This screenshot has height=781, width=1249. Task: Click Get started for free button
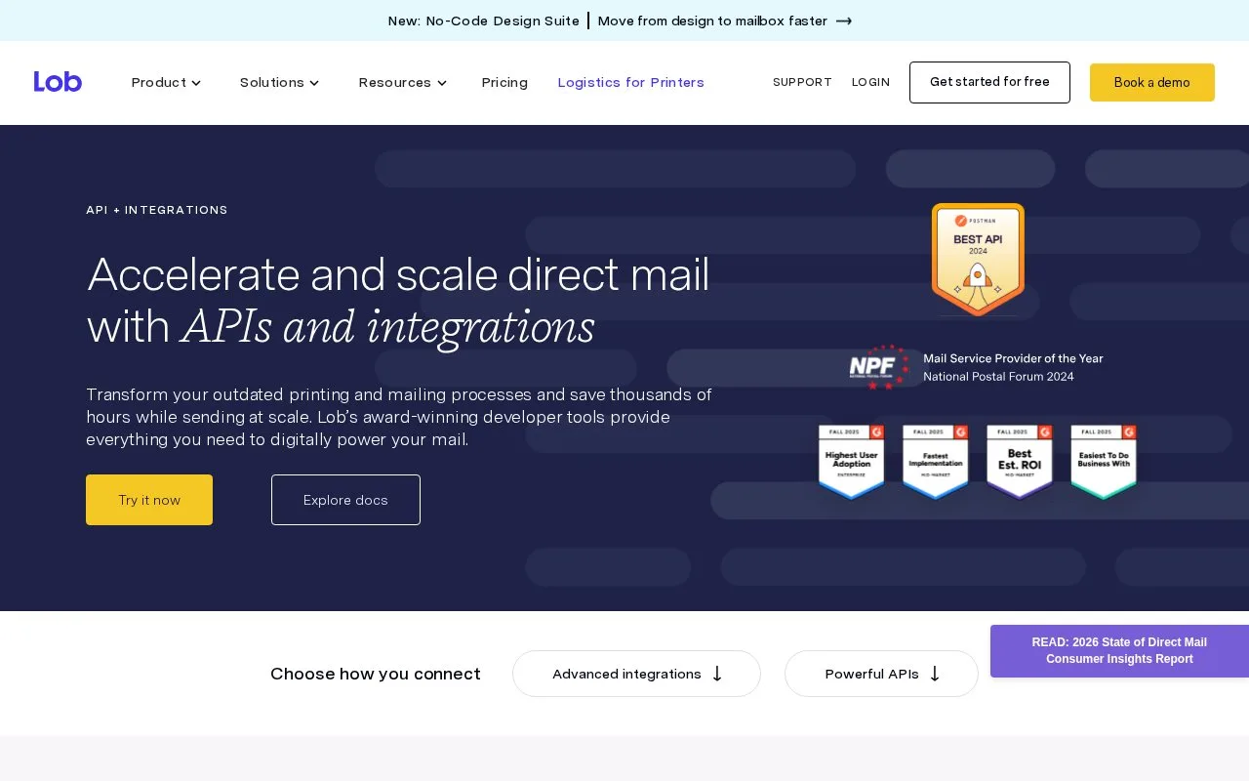[x=989, y=82]
